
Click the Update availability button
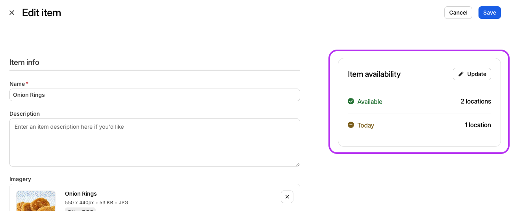472,74
